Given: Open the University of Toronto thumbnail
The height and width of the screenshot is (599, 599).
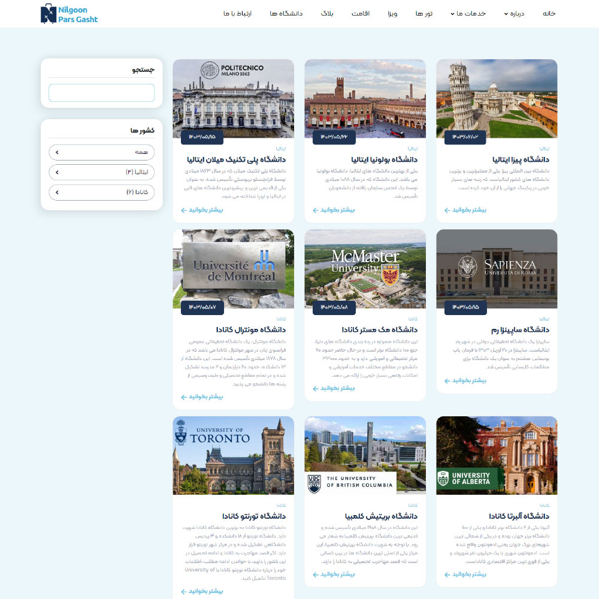Looking at the screenshot, I should (x=234, y=455).
